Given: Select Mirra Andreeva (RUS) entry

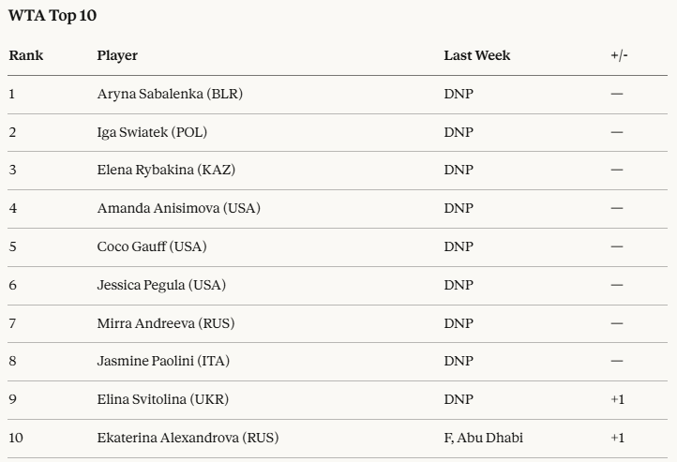Looking at the screenshot, I should click(165, 323).
